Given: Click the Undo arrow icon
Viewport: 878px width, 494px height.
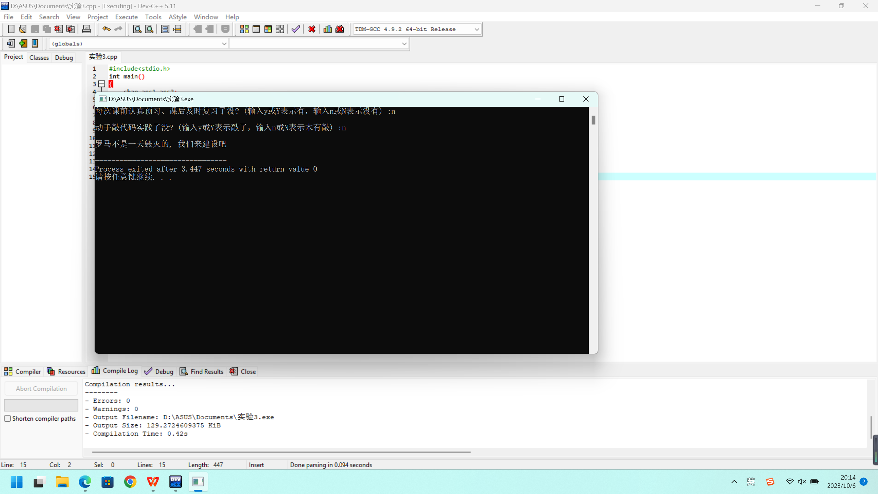Looking at the screenshot, I should tap(106, 29).
